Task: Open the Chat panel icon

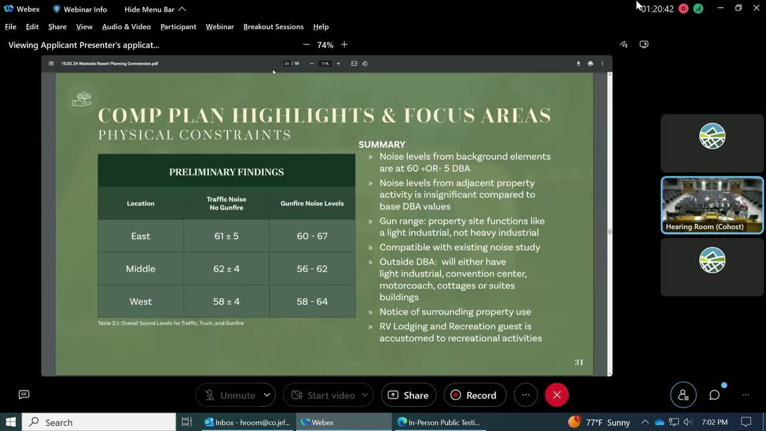Action: click(715, 395)
